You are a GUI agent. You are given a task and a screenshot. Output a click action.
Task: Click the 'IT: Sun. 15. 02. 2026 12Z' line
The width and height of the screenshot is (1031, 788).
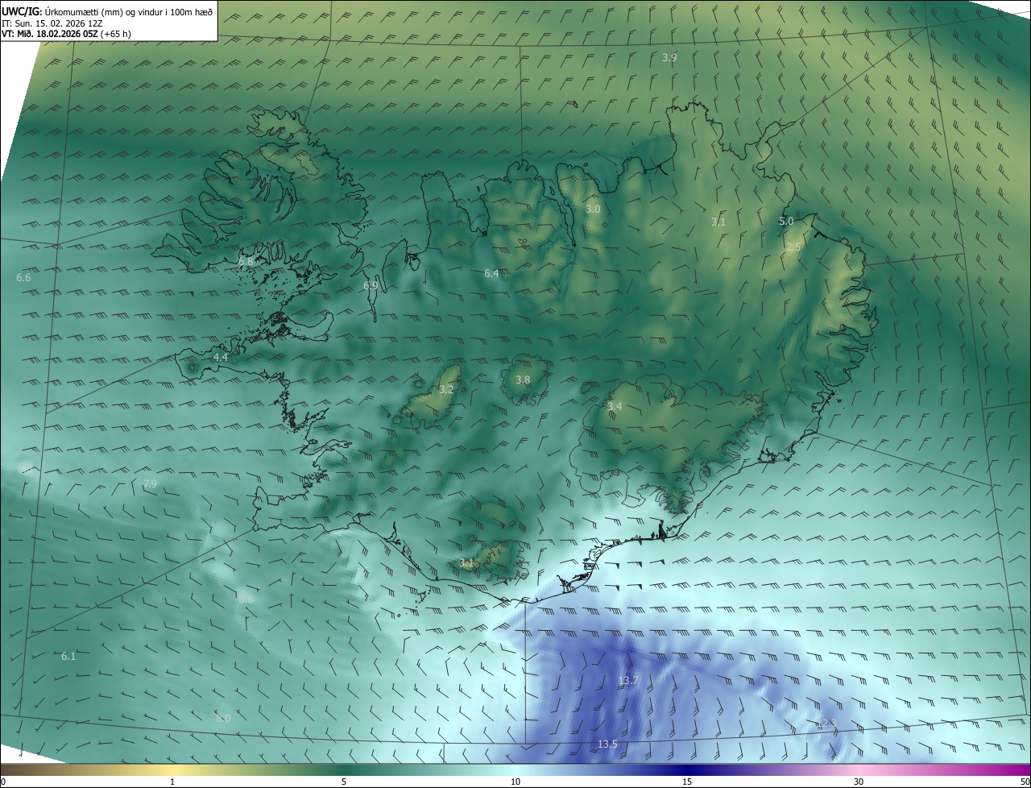point(52,23)
